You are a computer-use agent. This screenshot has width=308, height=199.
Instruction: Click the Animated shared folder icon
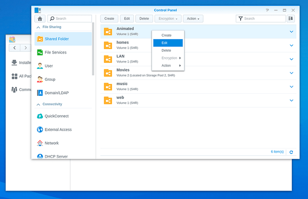(108, 32)
